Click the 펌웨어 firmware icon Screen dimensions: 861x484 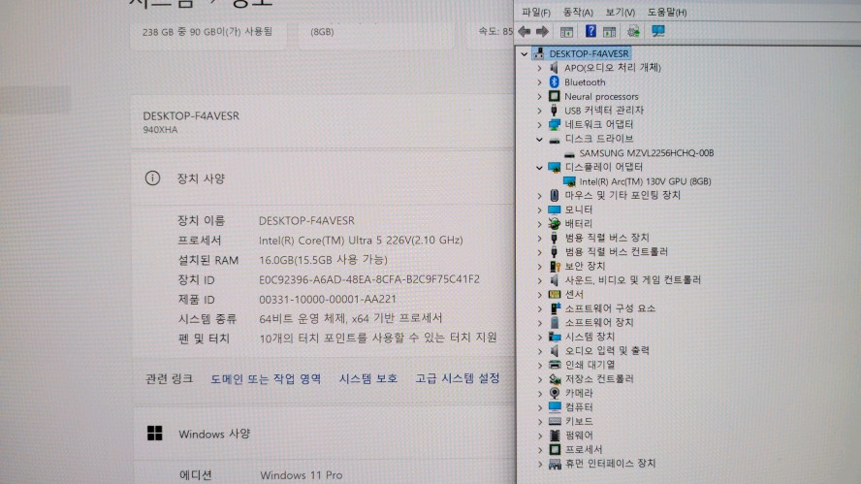pos(555,436)
